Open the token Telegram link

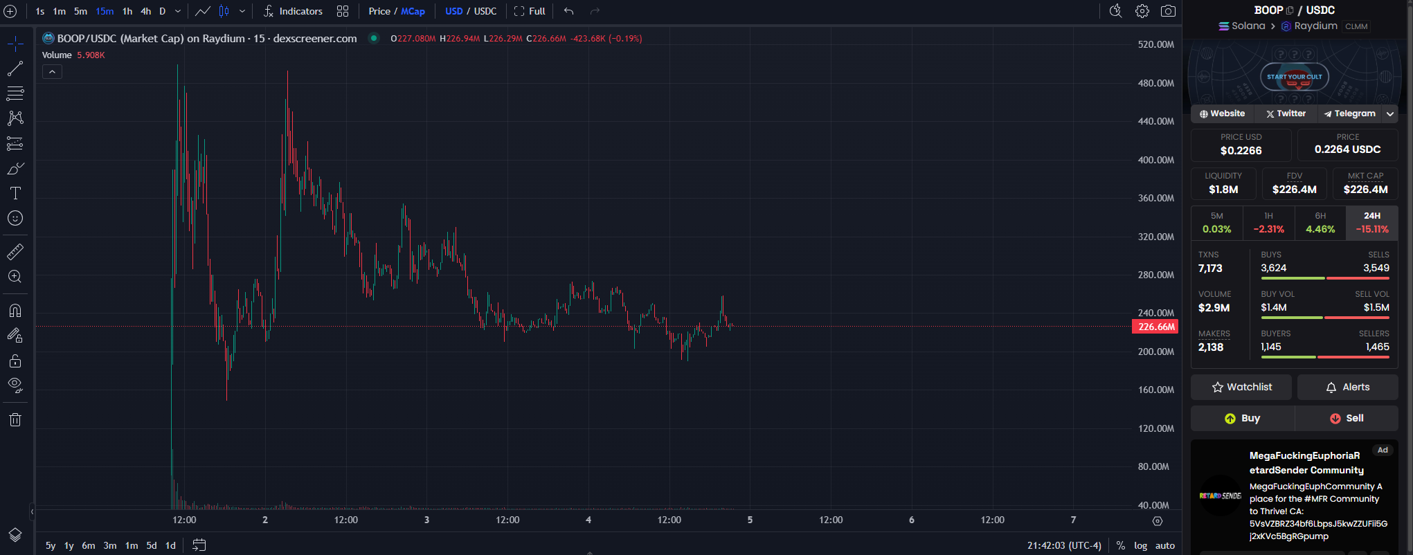1349,113
